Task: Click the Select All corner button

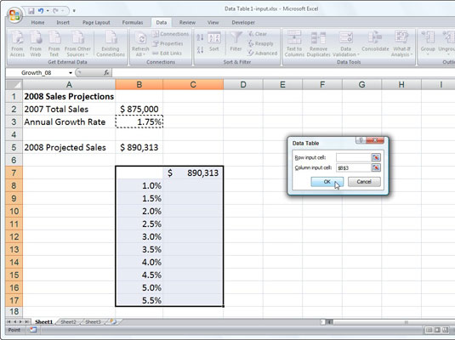Action: pyautogui.click(x=14, y=85)
